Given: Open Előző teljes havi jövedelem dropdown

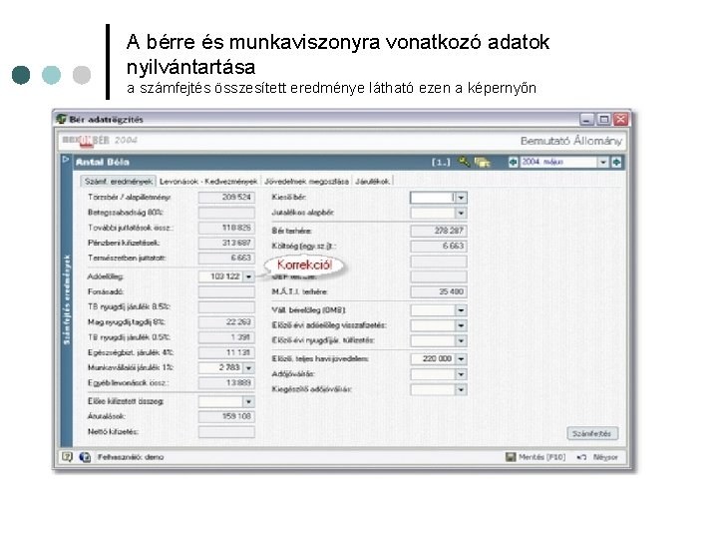Looking at the screenshot, I should [x=461, y=358].
